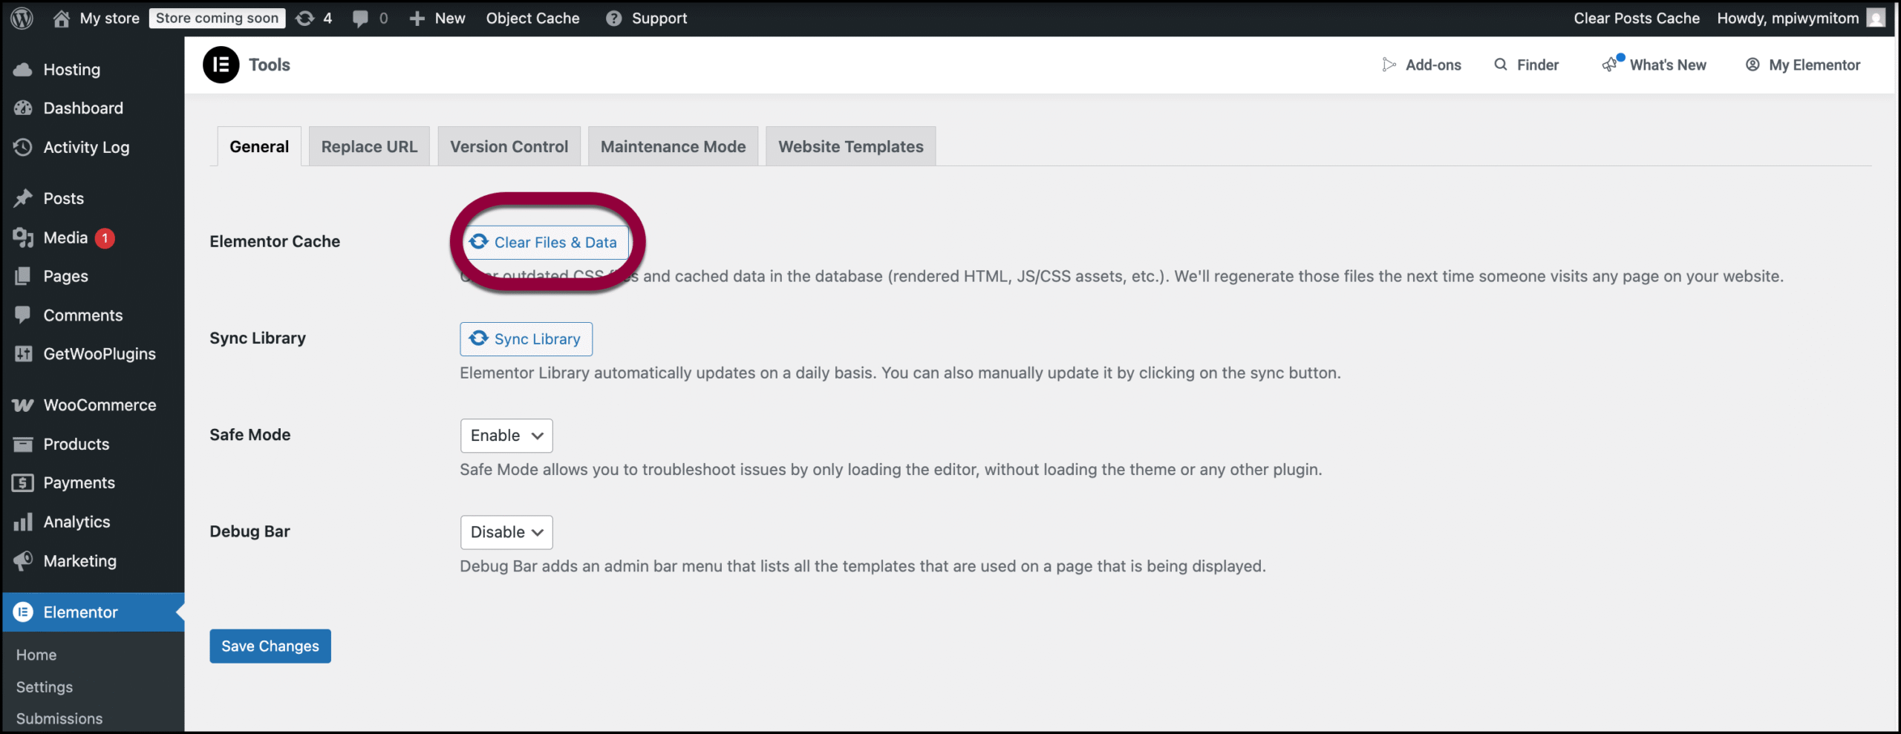Image resolution: width=1901 pixels, height=734 pixels.
Task: Open the Maintenance Mode tab
Action: (674, 146)
